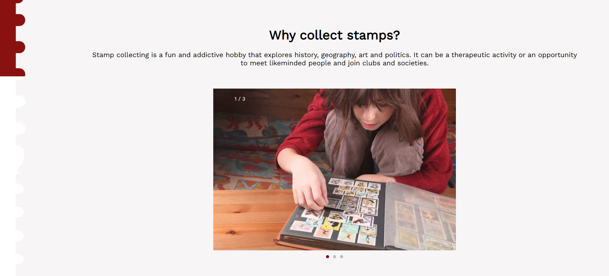
Task: Click the red perforated stamp-edge graphic
Action: [x=13, y=38]
